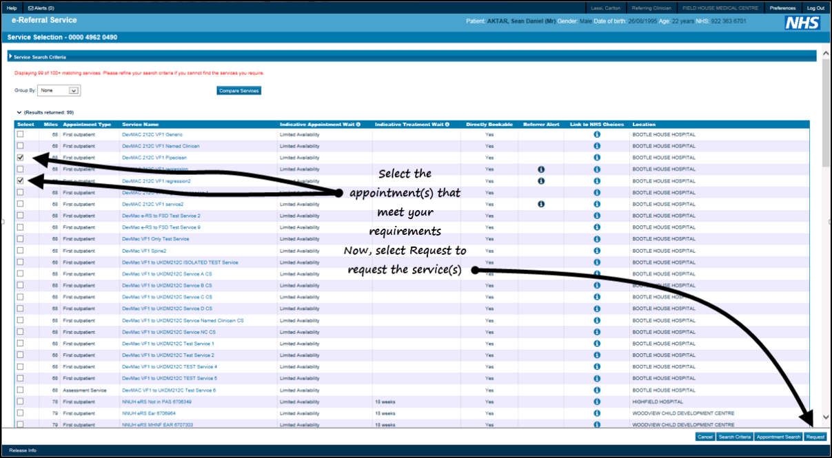This screenshot has height=458, width=832.
Task: Click the scrollbar down arrow for the results list
Action: click(x=826, y=417)
